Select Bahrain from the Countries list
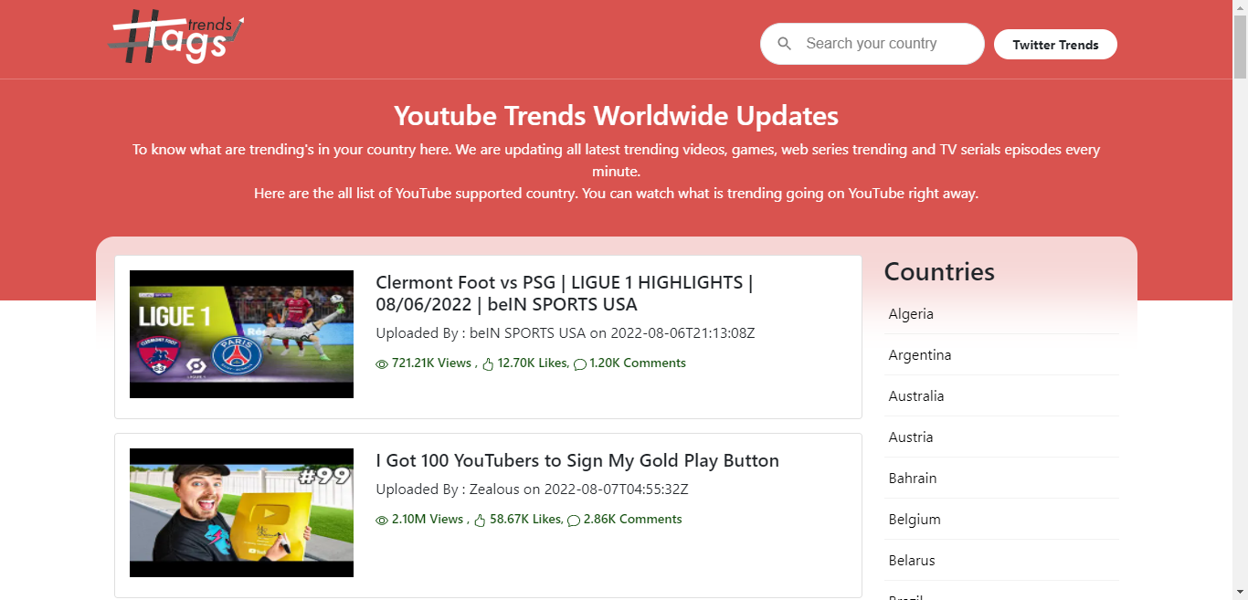Viewport: 1248px width, 600px height. pyautogui.click(x=912, y=478)
